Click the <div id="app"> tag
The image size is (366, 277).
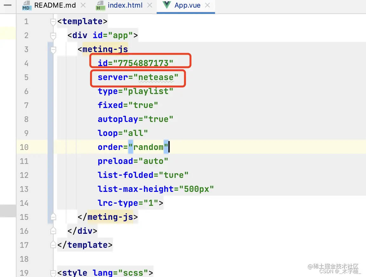tap(102, 36)
